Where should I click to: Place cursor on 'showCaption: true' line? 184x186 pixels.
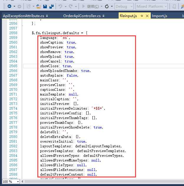58,42
